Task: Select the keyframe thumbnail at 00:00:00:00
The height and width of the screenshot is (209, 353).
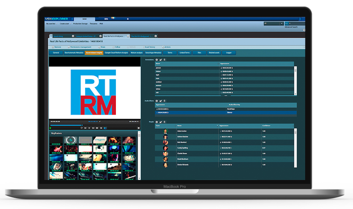Action: [x=56, y=141]
